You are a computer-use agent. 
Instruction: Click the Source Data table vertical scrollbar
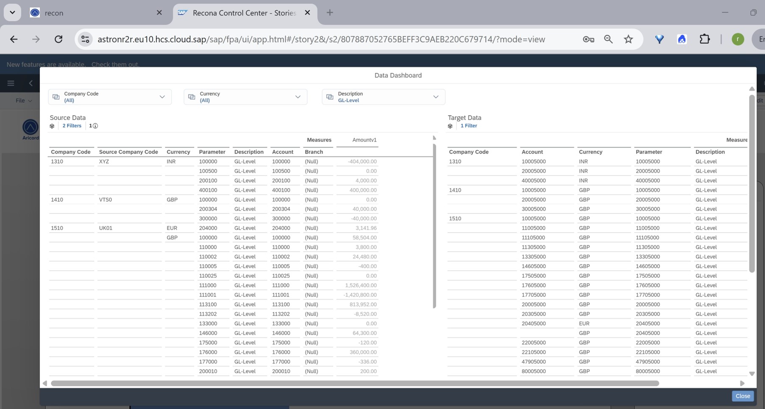[434, 226]
